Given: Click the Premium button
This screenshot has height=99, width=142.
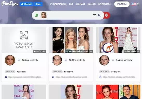Looking at the screenshot, I should pos(122,4).
